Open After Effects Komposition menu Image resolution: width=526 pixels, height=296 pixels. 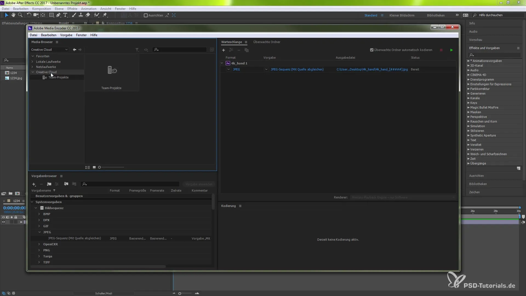42,9
